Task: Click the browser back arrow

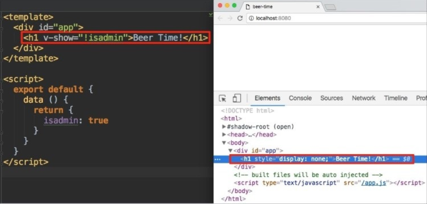Action: 220,18
